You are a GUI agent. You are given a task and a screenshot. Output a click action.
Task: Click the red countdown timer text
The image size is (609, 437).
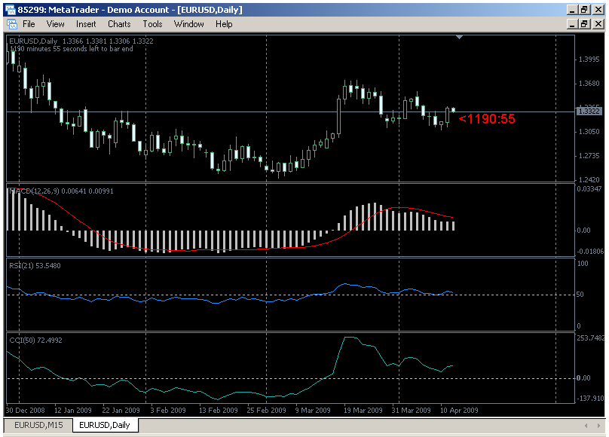488,118
